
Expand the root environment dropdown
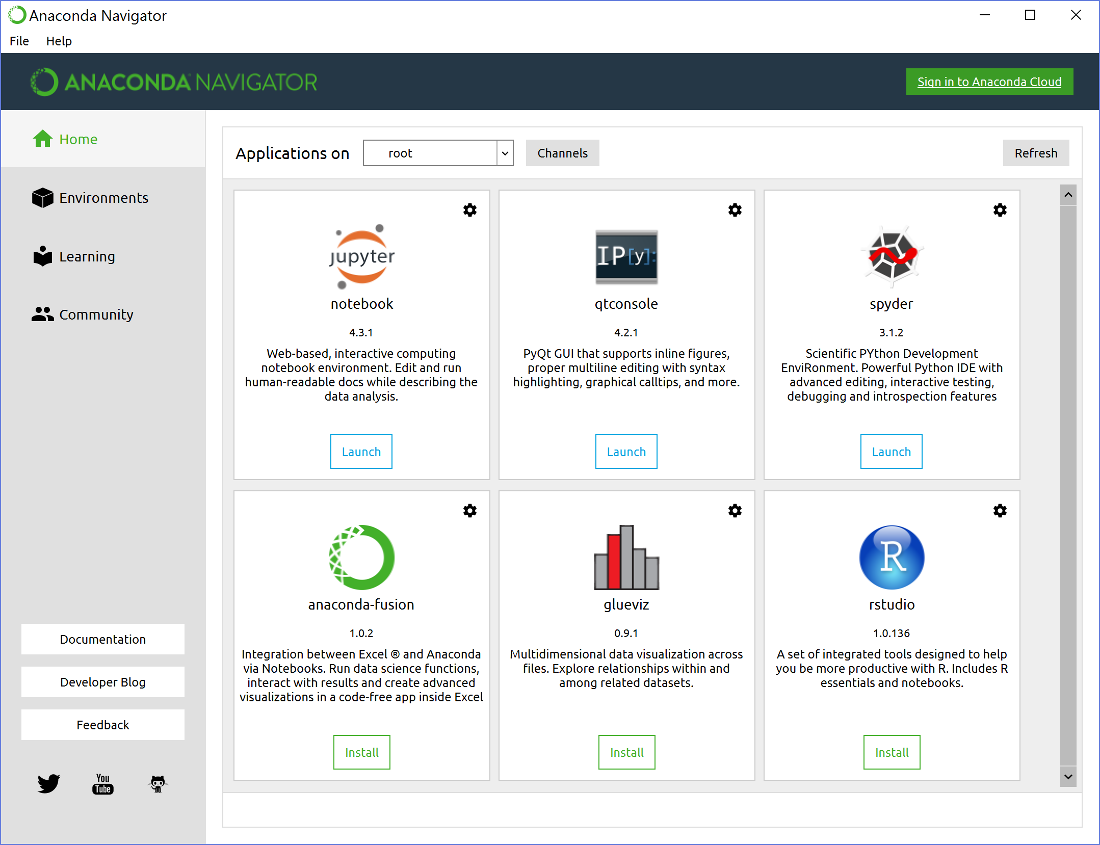click(x=505, y=153)
